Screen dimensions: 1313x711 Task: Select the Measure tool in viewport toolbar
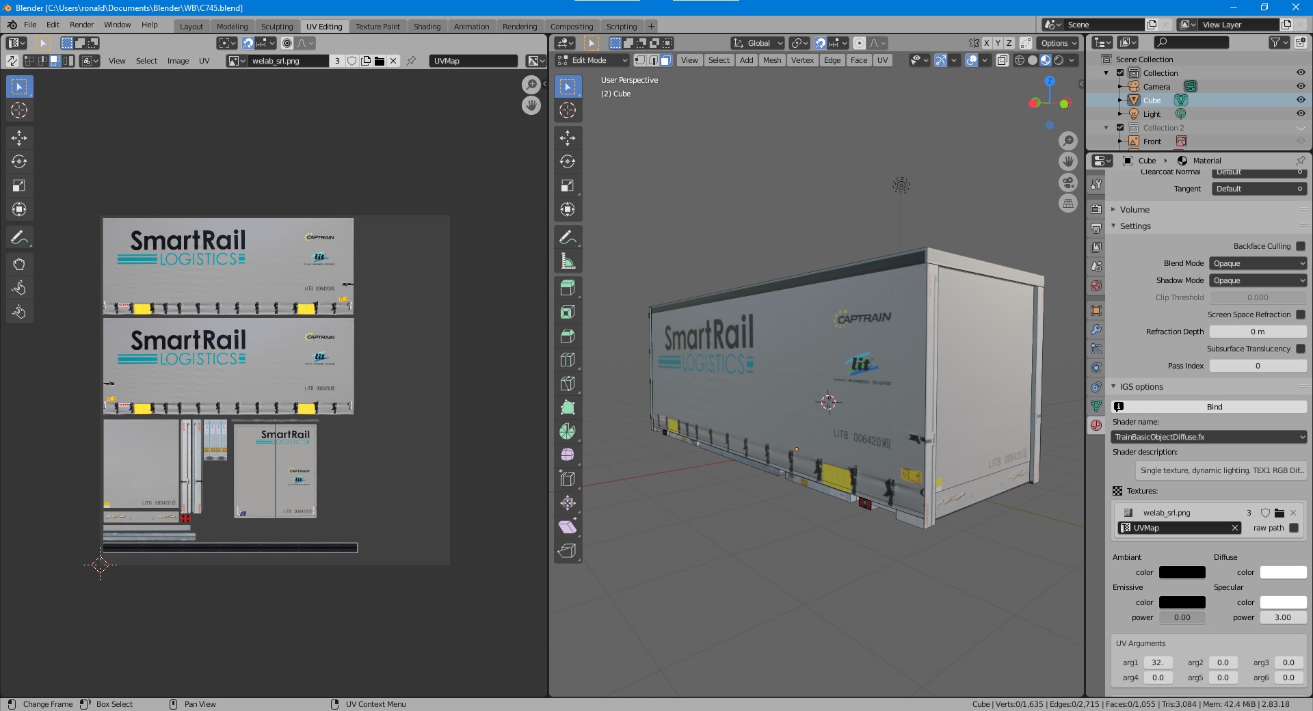567,261
